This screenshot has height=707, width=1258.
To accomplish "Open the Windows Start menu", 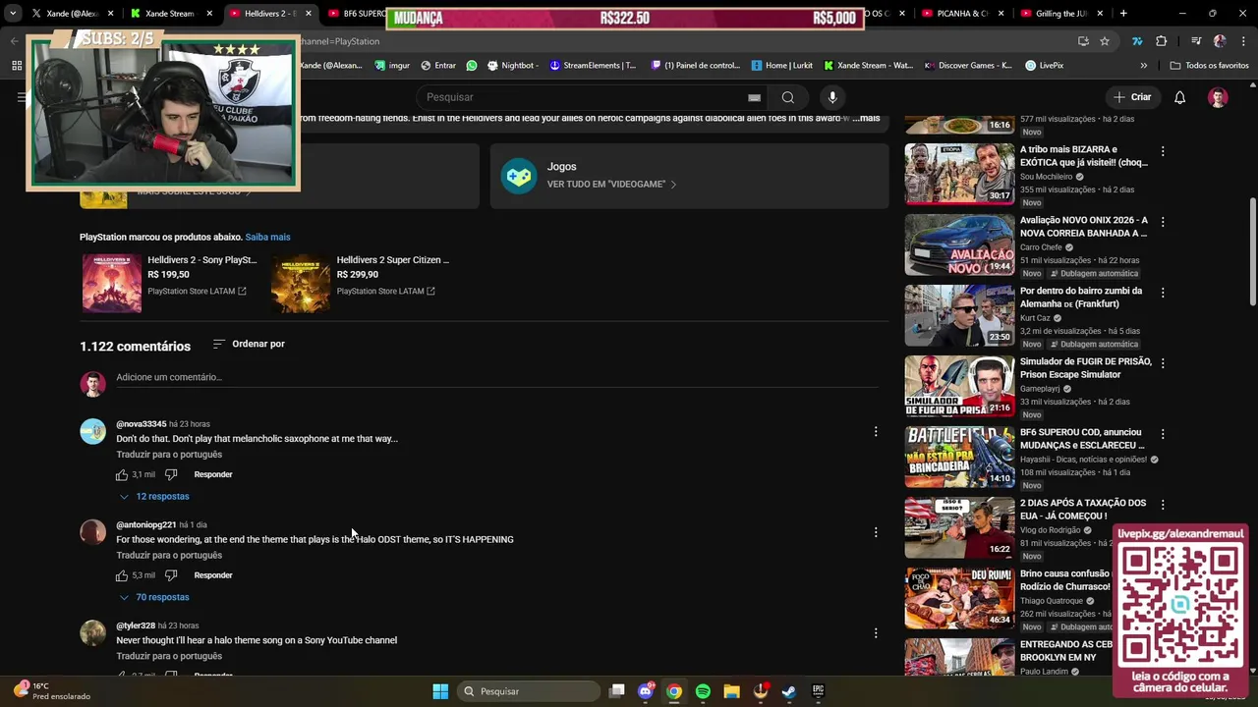I will tap(440, 691).
